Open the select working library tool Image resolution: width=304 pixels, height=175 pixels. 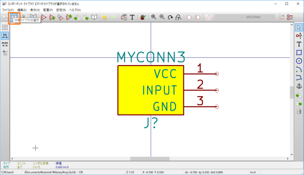(x=14, y=17)
